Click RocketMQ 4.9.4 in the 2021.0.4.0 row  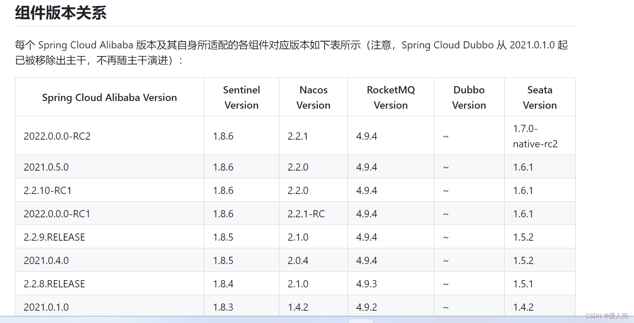coord(391,260)
